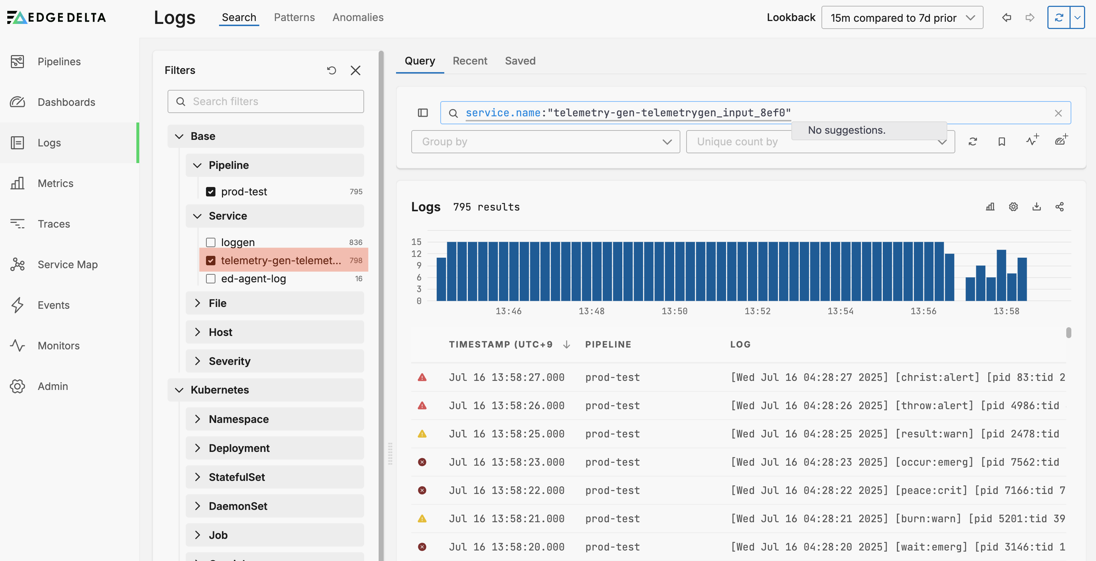The height and width of the screenshot is (561, 1096).
Task: Click the auto-refresh button in header
Action: click(x=1059, y=17)
